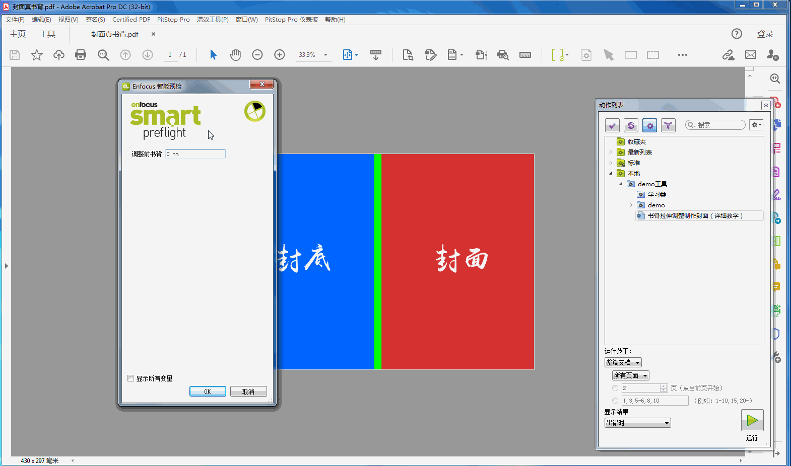Select preflight profiles checkmark icon in action panel
The image size is (791, 466).
point(612,125)
